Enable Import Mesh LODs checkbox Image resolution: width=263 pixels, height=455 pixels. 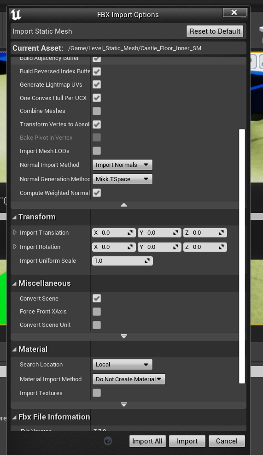(x=97, y=151)
